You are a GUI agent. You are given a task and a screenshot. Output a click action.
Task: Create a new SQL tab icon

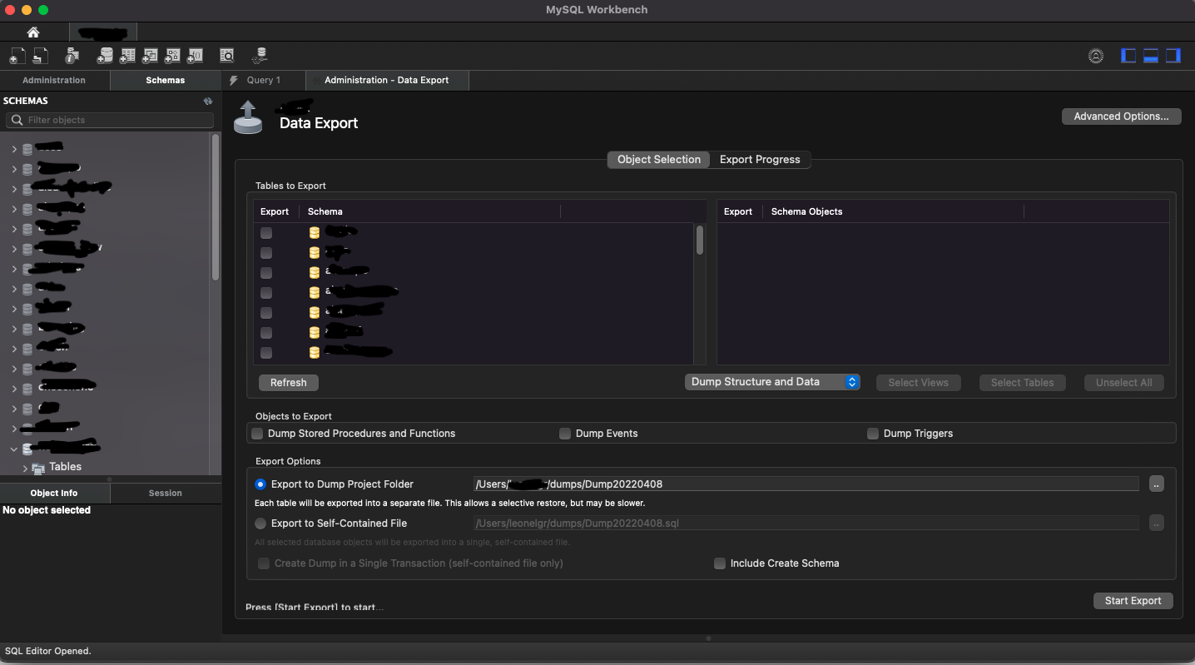pos(17,56)
